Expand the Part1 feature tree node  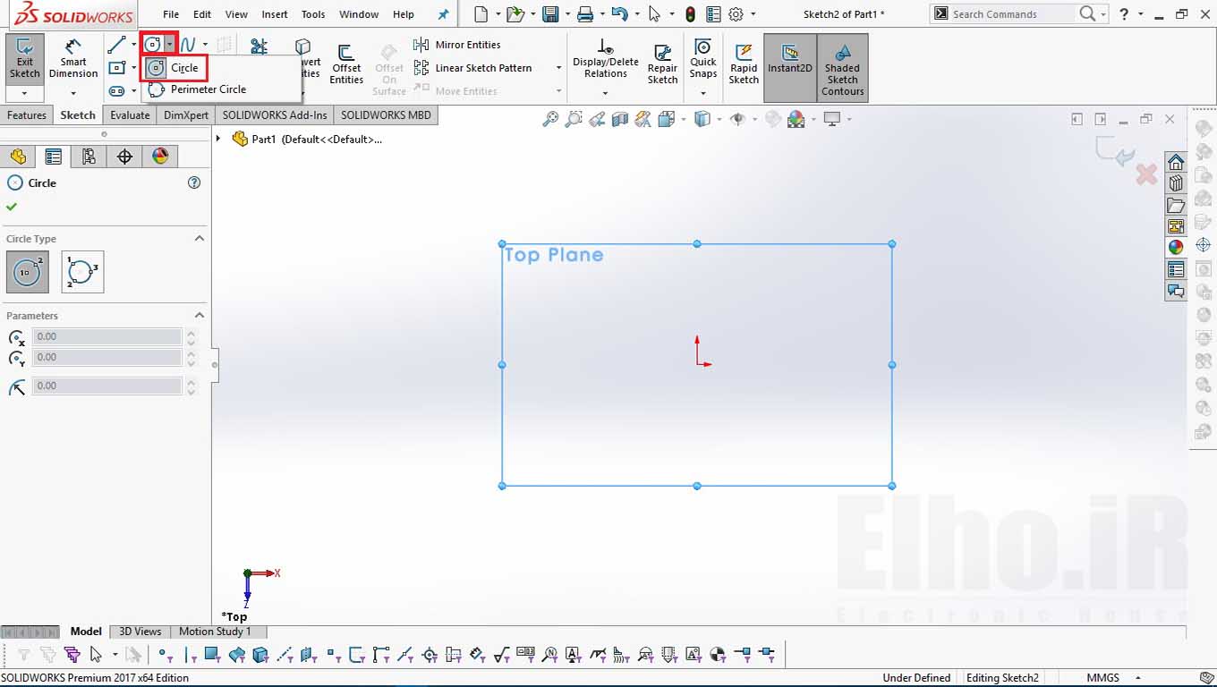click(218, 139)
